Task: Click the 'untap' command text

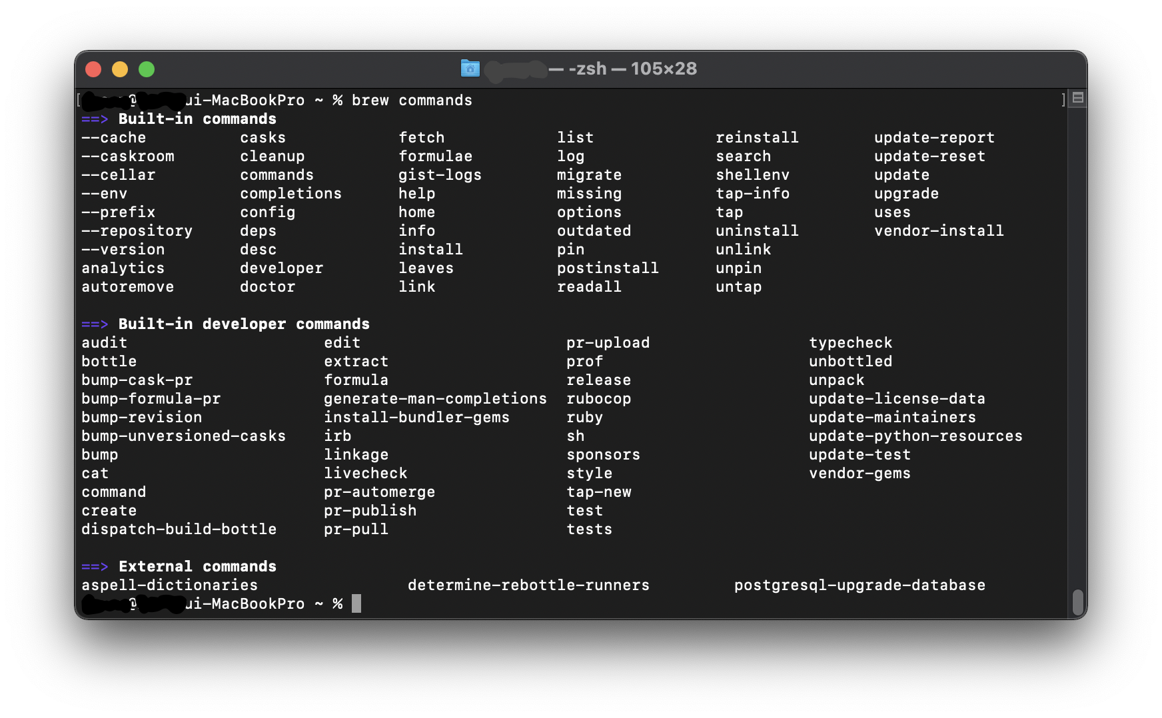Action: point(739,287)
